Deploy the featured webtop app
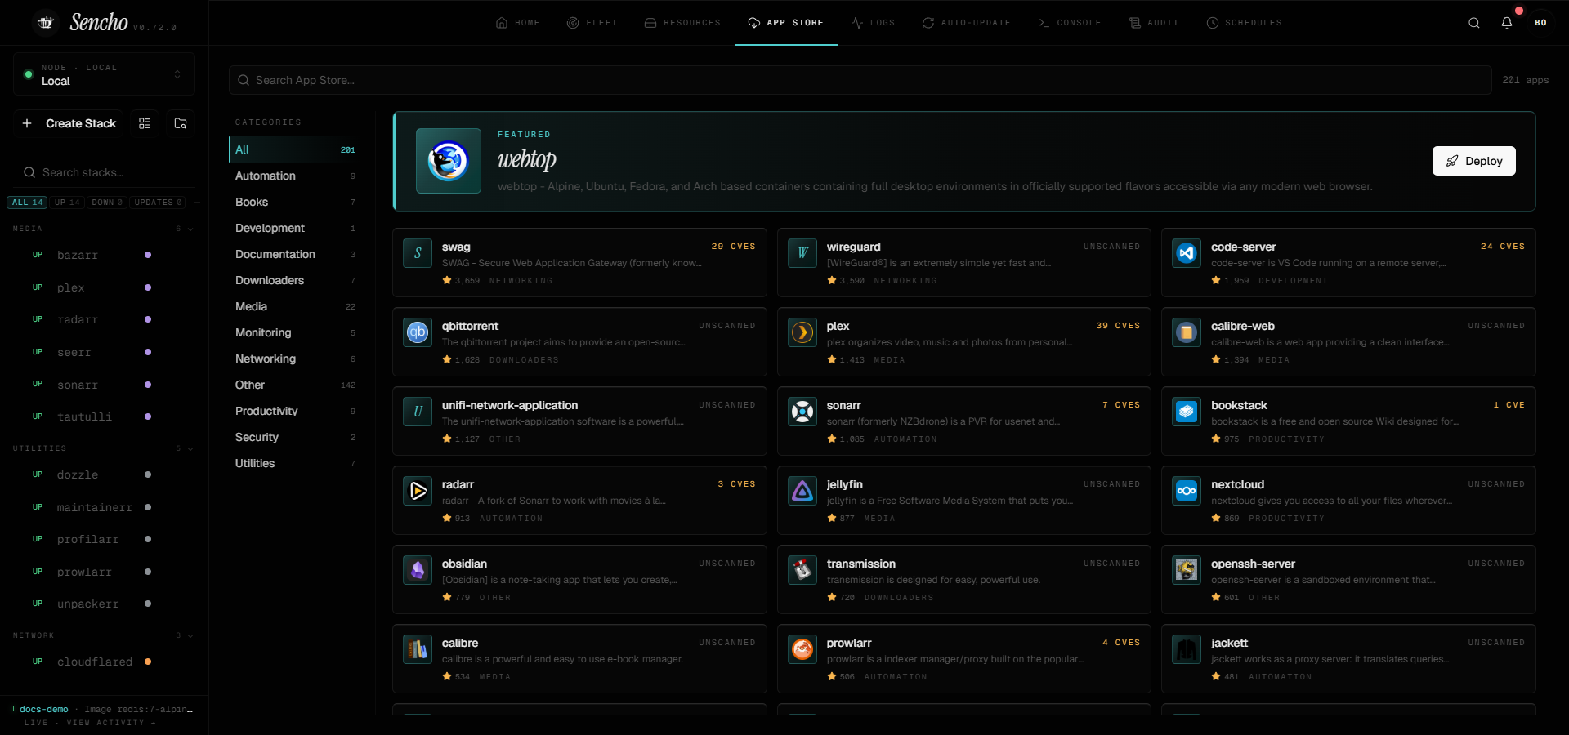 point(1473,161)
